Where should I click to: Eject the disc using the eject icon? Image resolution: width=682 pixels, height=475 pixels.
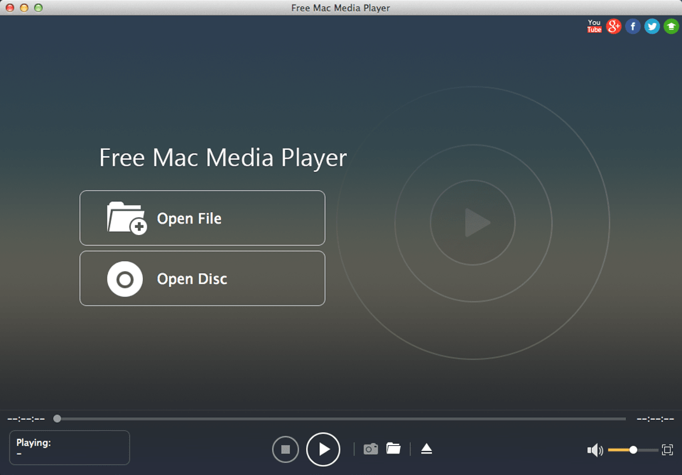(x=427, y=449)
